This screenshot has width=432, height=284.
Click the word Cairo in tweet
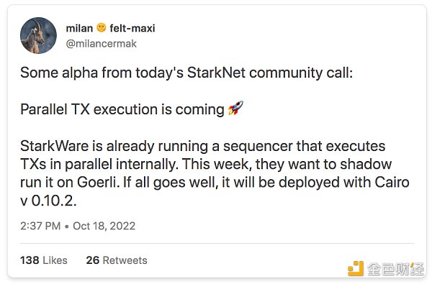[x=392, y=182]
